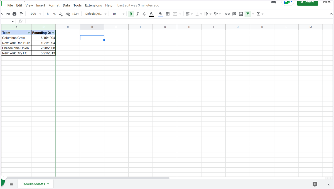Viewport: 334px width, 189px height.
Task: Open the Help menu
Action: [x=109, y=5]
